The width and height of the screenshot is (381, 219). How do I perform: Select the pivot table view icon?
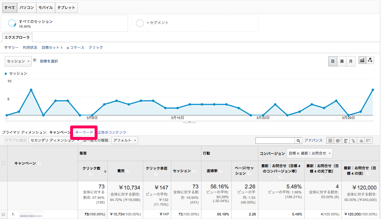click(368, 141)
